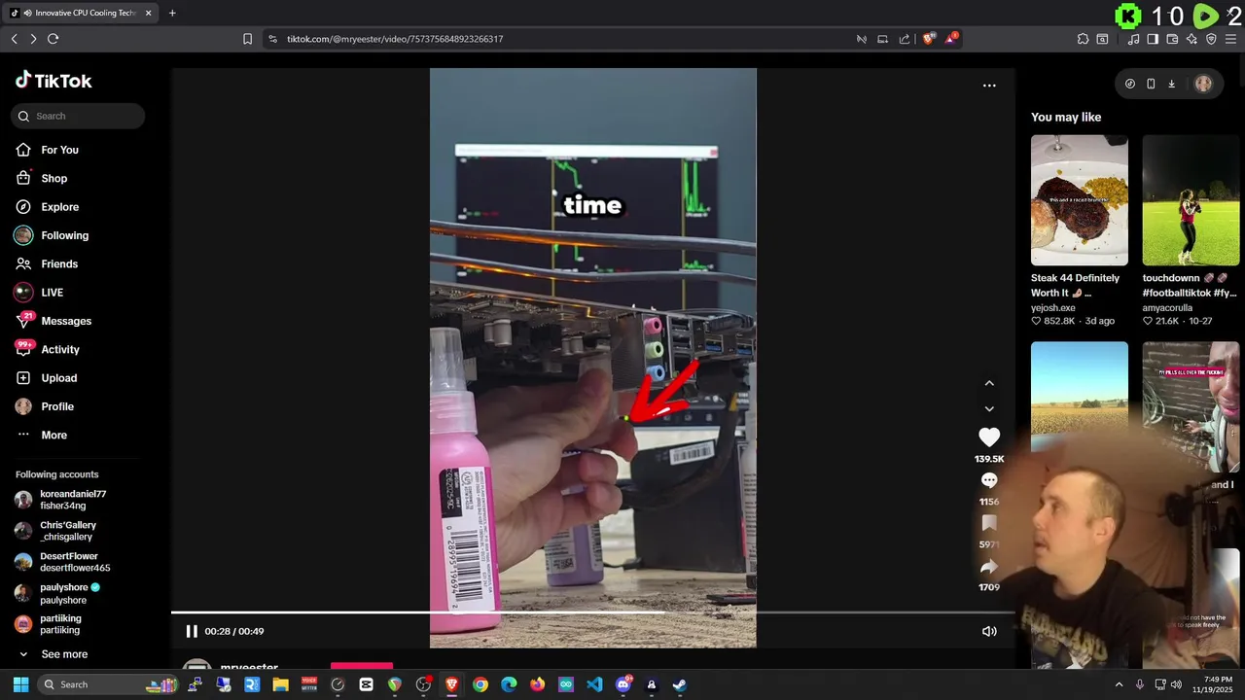Open the Following feed
1245x700 pixels.
64,235
